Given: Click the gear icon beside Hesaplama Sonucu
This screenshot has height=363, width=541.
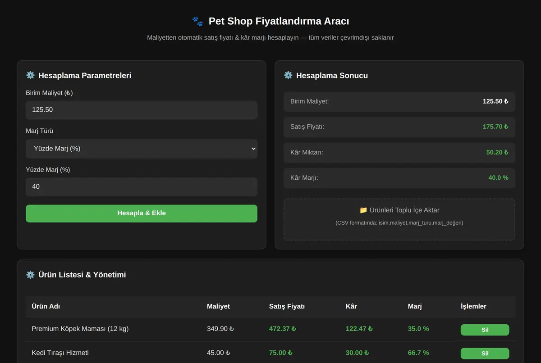Looking at the screenshot, I should point(288,75).
